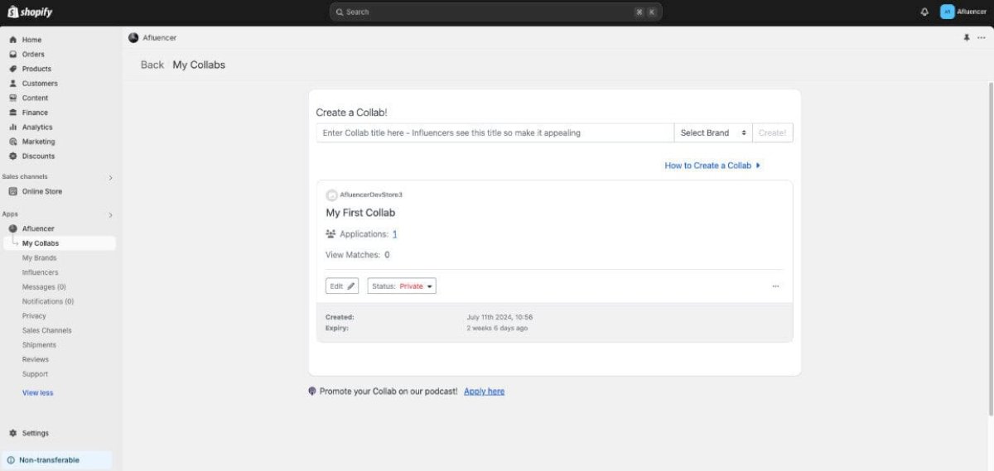
Task: Click the How to Create a Collab arrow
Action: point(758,166)
